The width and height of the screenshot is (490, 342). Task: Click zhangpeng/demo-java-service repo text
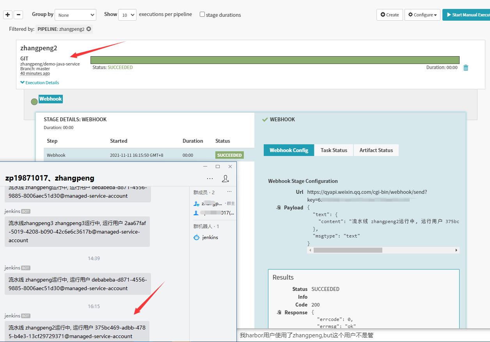tap(50, 64)
